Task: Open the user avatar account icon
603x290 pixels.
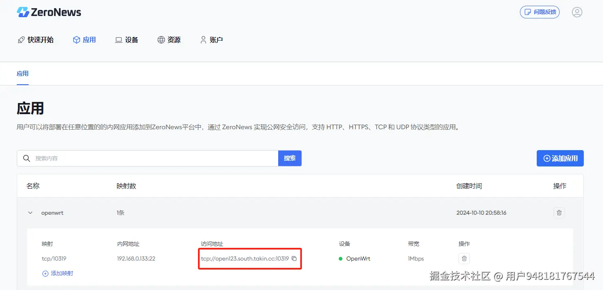Action: (x=577, y=12)
